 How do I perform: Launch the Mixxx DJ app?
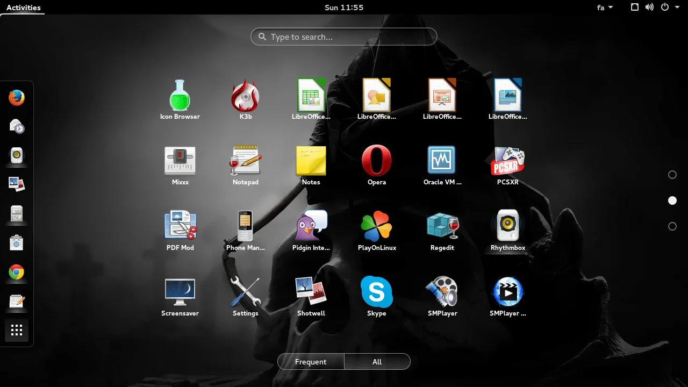click(x=180, y=165)
